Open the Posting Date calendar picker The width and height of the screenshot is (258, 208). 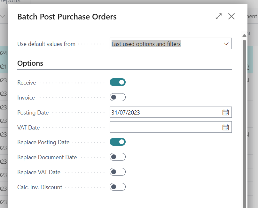tap(226, 112)
